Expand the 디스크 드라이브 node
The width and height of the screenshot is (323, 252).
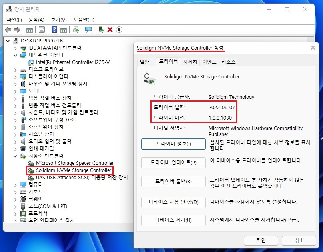click(x=16, y=70)
